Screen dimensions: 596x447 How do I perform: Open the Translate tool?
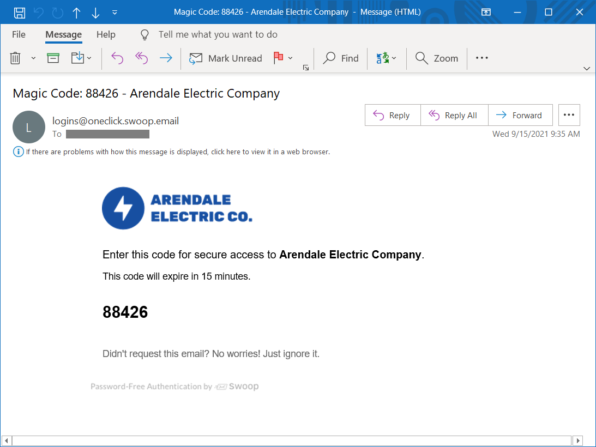382,58
